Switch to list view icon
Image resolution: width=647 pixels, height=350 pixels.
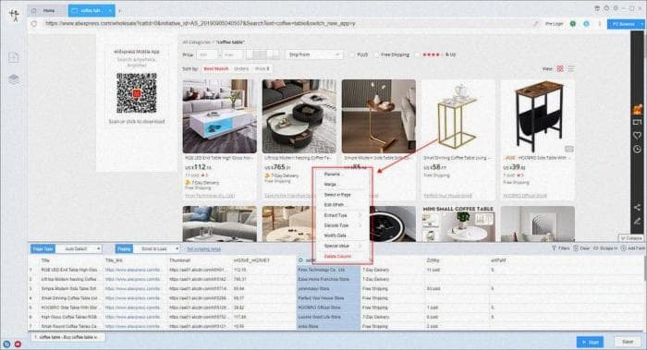[571, 69]
